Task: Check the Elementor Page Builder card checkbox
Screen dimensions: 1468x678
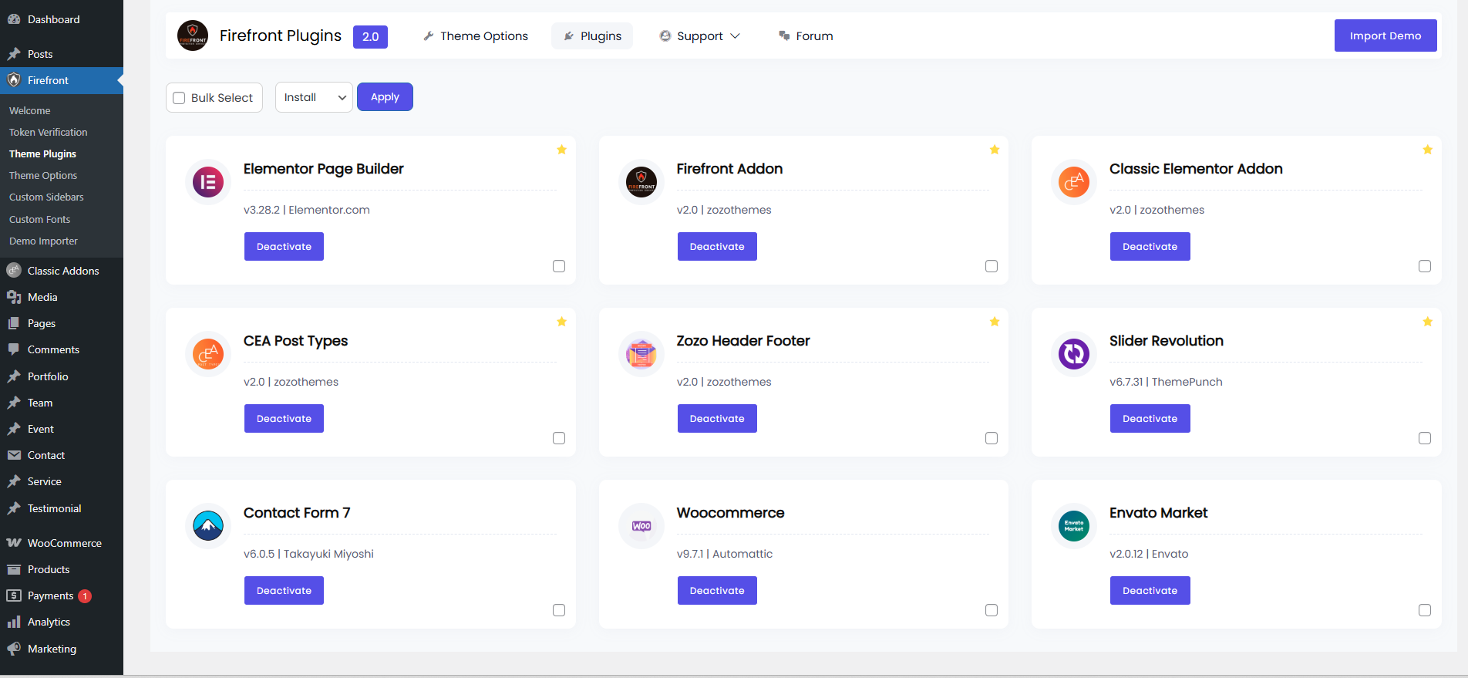Action: [559, 266]
